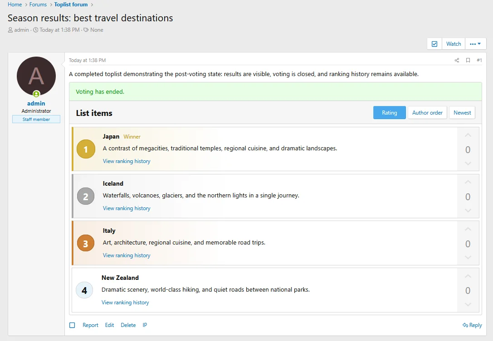Sort list items by Author order

[427, 113]
